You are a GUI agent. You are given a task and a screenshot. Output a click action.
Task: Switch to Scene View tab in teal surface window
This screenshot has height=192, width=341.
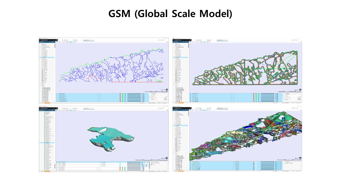[89, 108]
